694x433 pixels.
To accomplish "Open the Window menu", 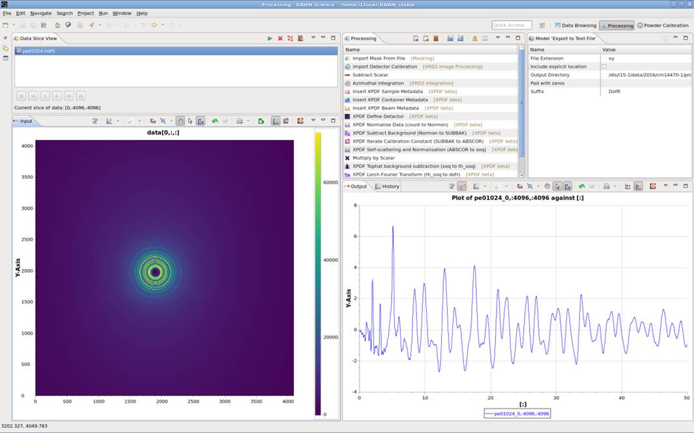I will coord(122,13).
